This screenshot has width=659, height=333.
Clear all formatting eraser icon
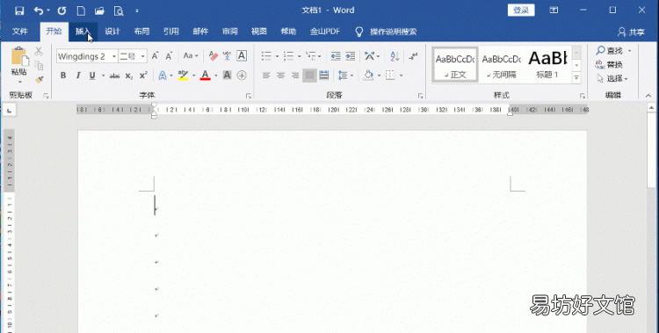click(x=214, y=56)
